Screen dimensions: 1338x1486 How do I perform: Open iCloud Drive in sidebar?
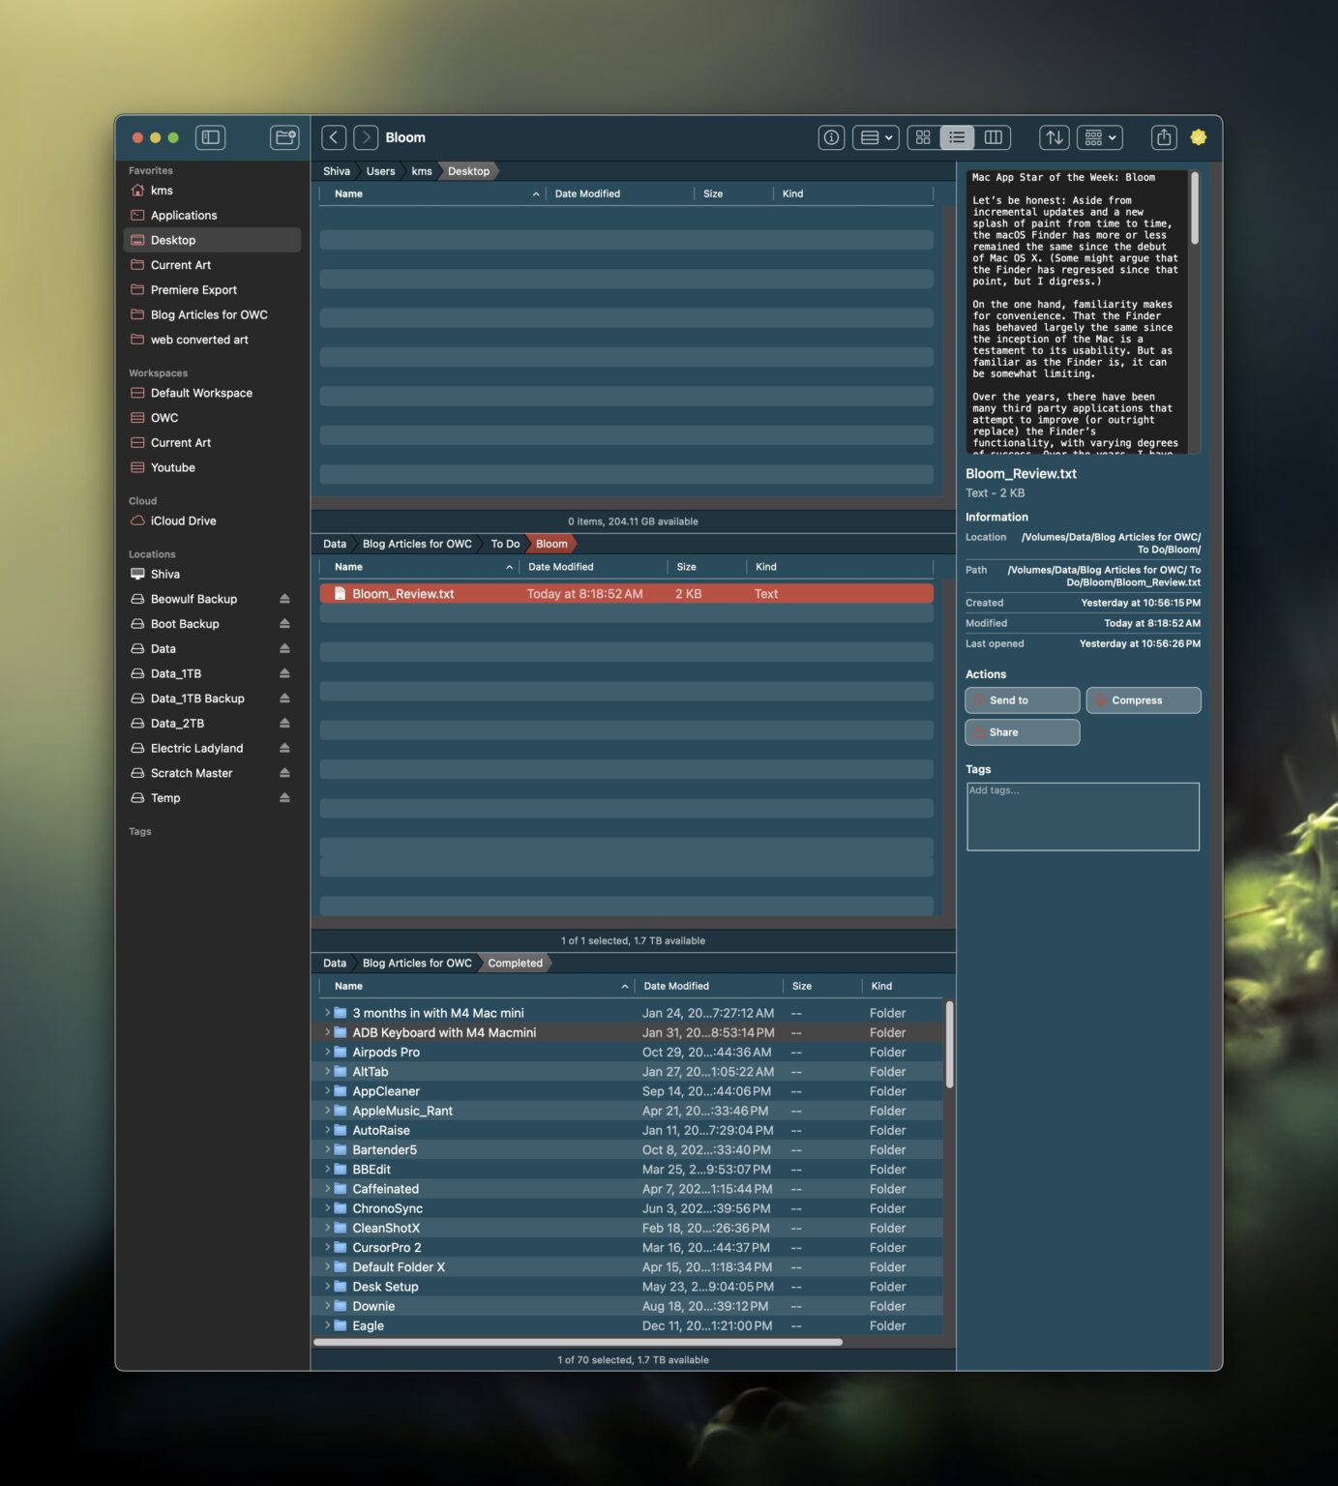(212, 520)
